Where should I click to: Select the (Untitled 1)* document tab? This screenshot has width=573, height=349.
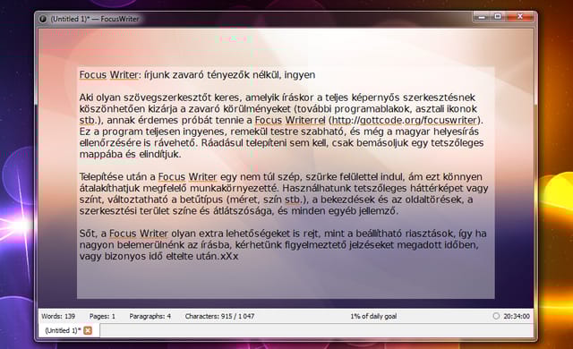coord(63,330)
